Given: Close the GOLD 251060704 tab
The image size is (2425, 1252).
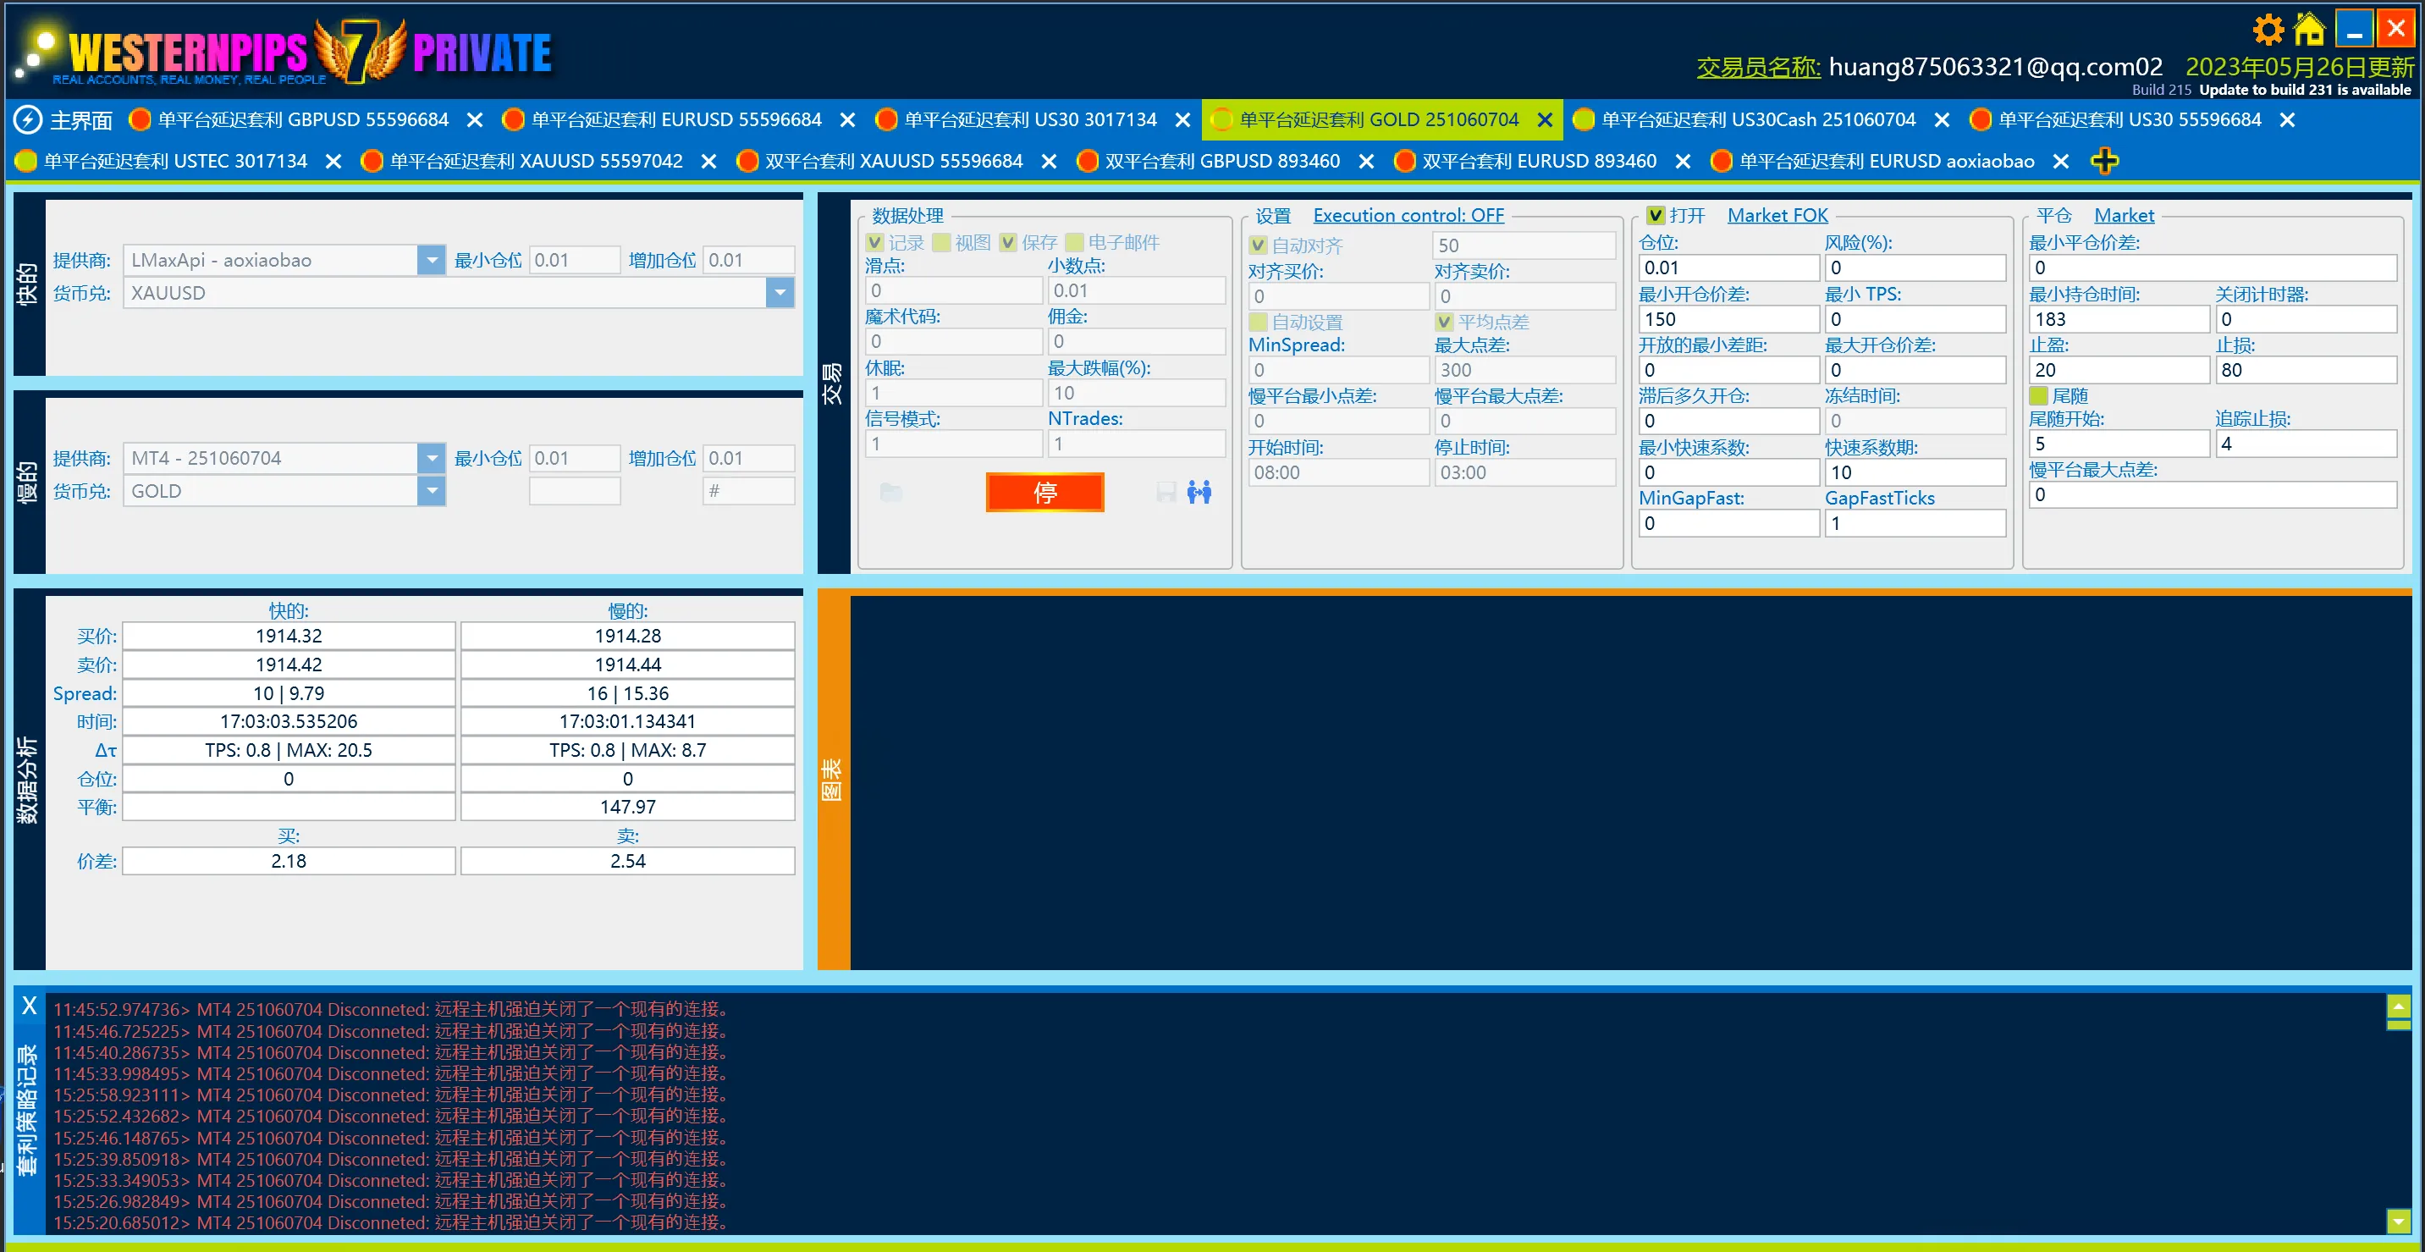Looking at the screenshot, I should click(1545, 120).
